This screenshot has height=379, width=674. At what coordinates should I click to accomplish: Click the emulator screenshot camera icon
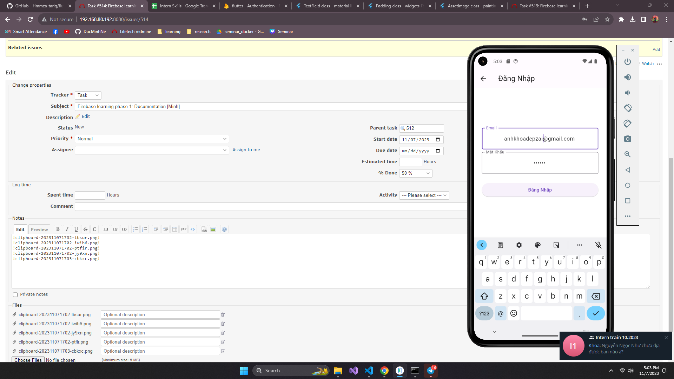[627, 139]
